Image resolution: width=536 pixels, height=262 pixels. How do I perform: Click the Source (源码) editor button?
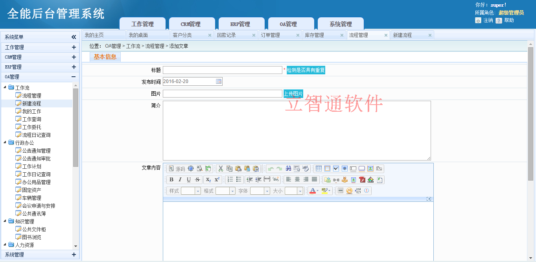[176, 169]
